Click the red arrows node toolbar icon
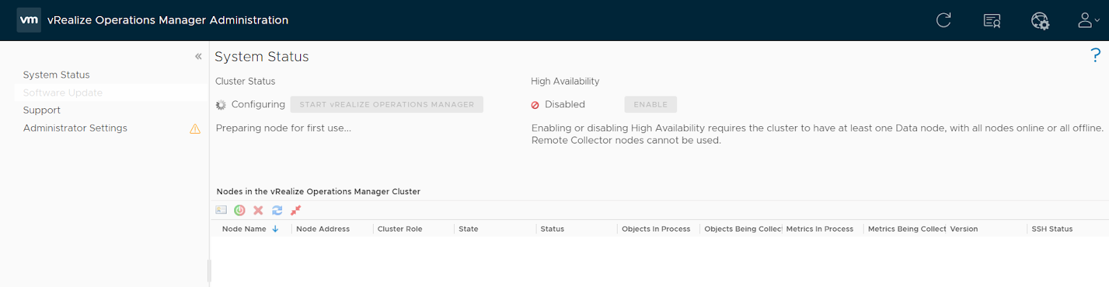The height and width of the screenshot is (287, 1109). (x=296, y=210)
